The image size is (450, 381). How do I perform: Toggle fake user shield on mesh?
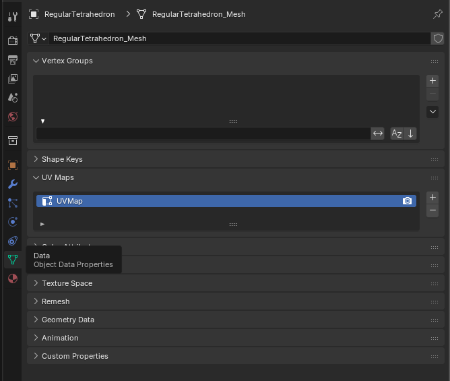[438, 38]
